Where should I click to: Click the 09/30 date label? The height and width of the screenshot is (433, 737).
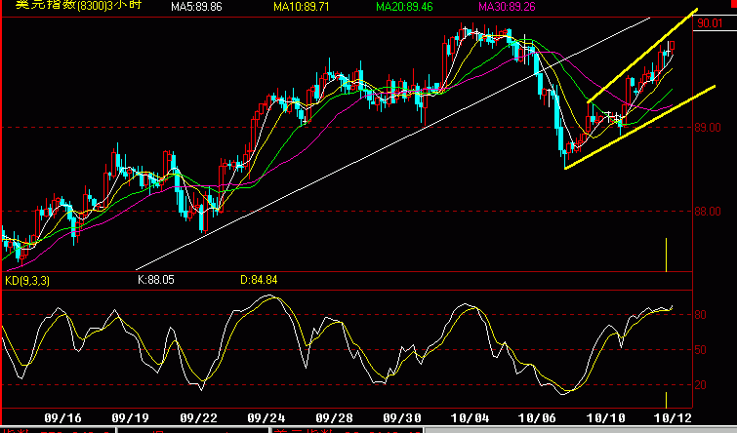[x=402, y=418]
